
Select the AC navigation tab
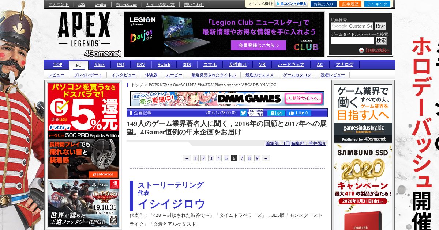(320, 65)
